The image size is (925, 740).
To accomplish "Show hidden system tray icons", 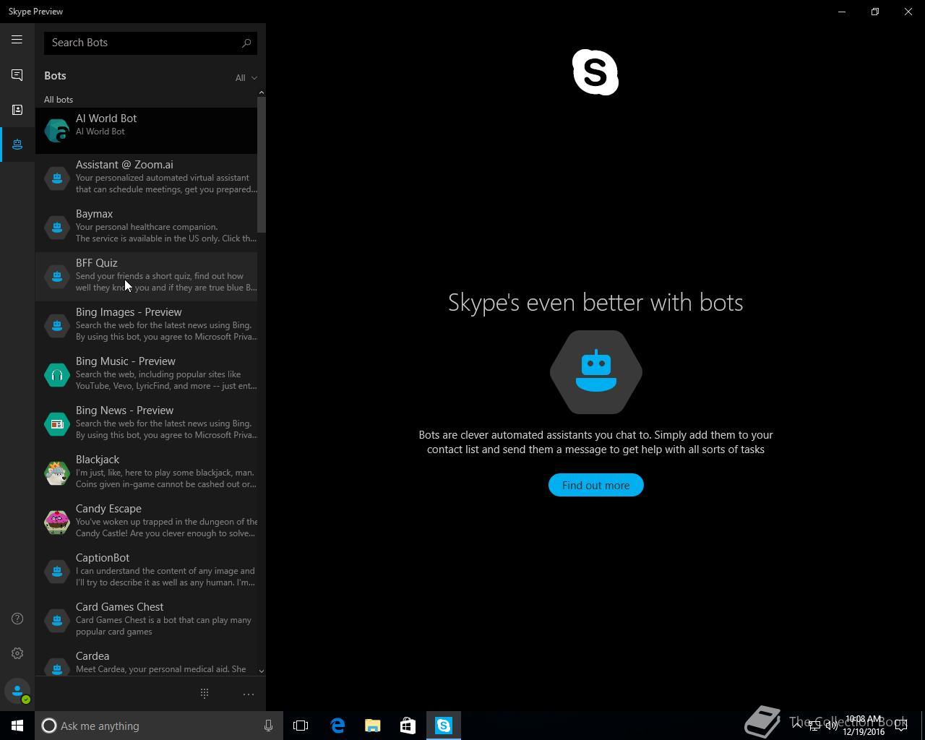I will [x=797, y=726].
